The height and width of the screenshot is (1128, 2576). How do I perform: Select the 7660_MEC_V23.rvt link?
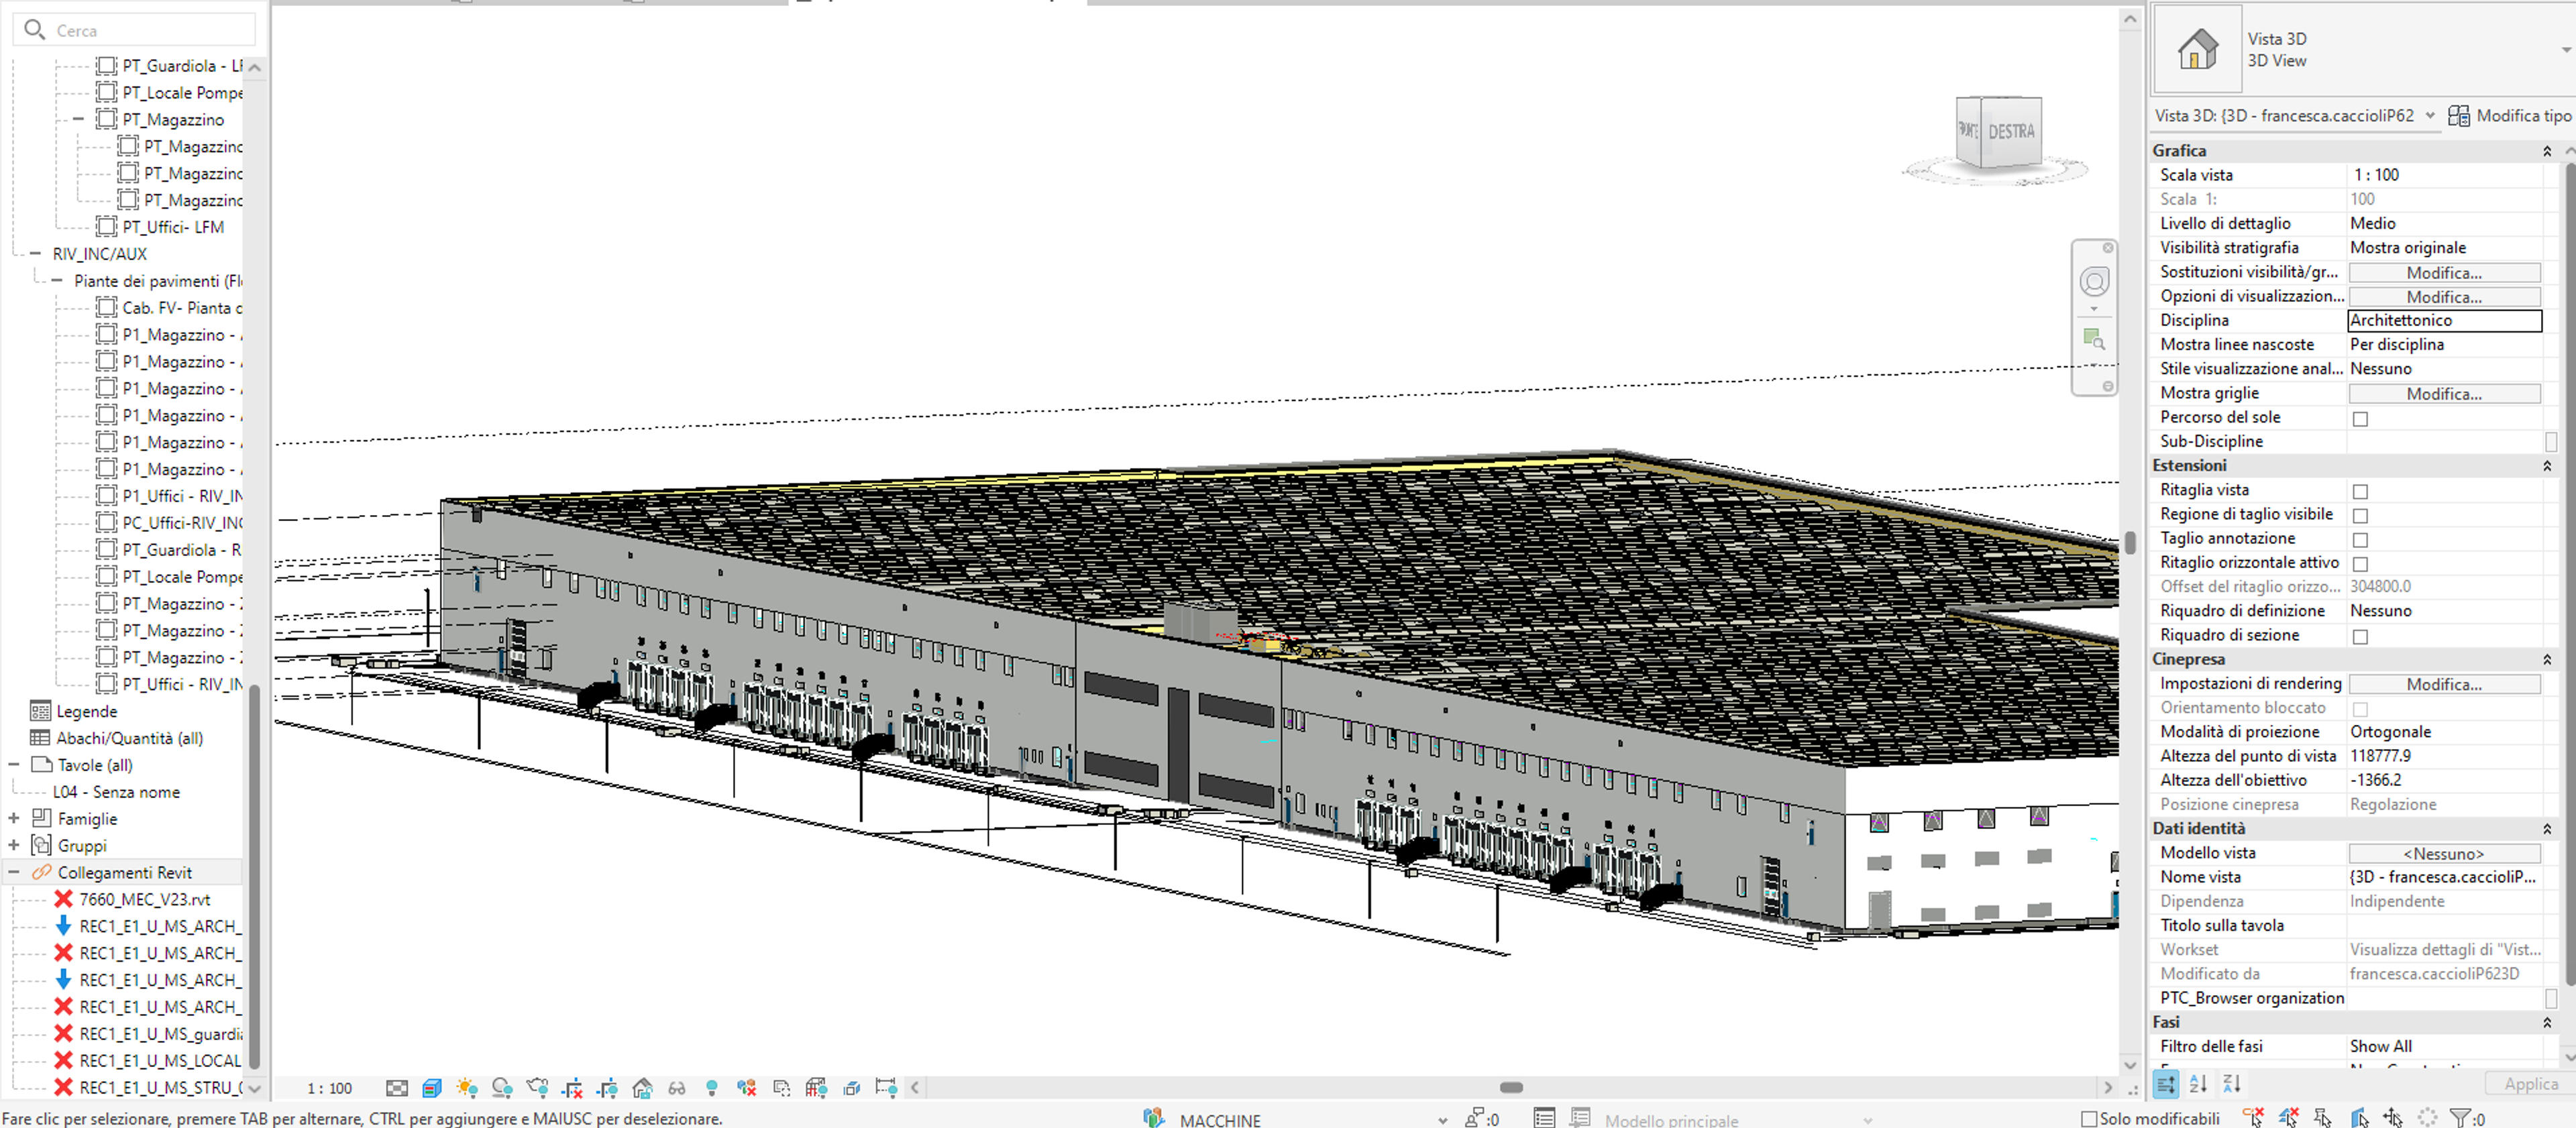point(145,899)
